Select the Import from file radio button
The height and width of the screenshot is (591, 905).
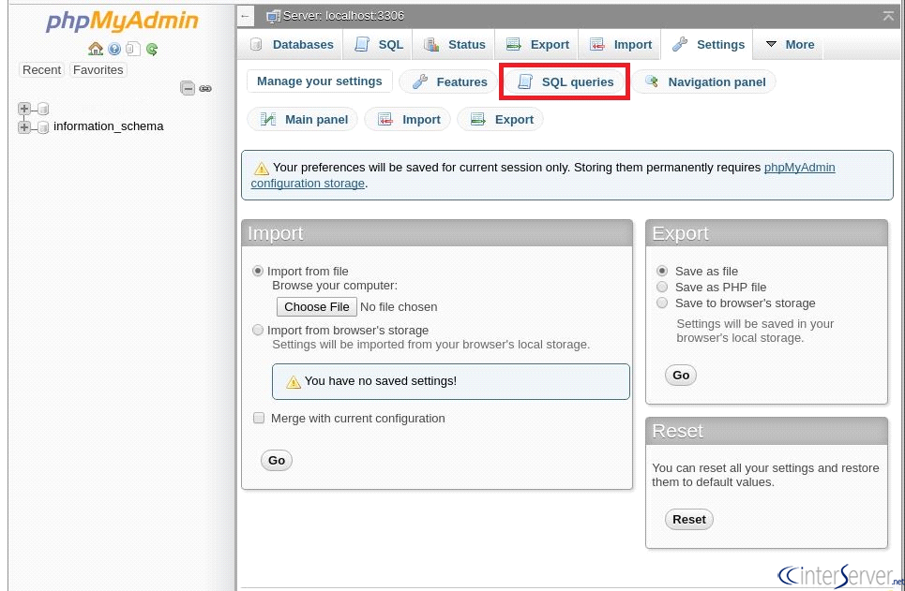[x=258, y=271]
